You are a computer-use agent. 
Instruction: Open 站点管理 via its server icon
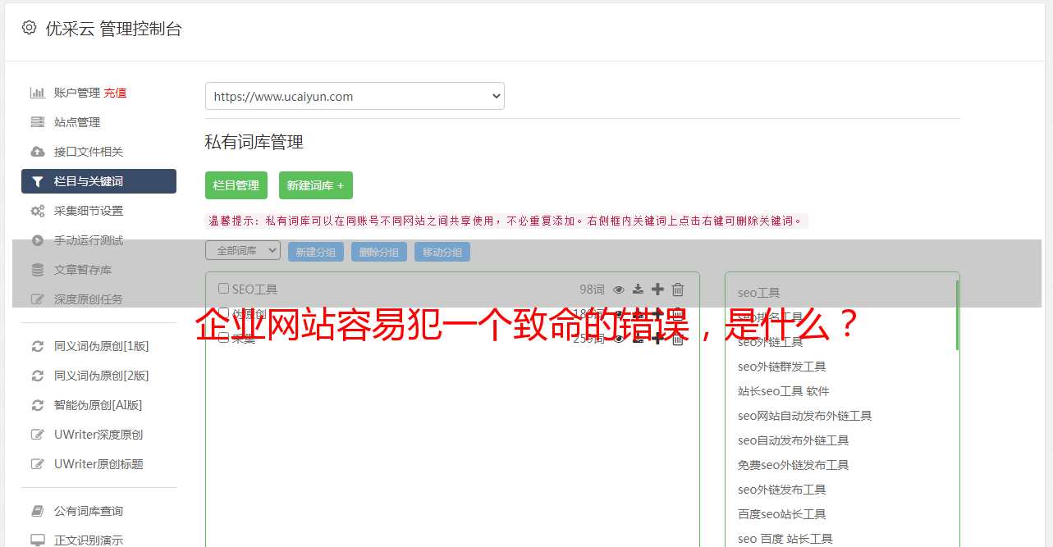pos(38,122)
